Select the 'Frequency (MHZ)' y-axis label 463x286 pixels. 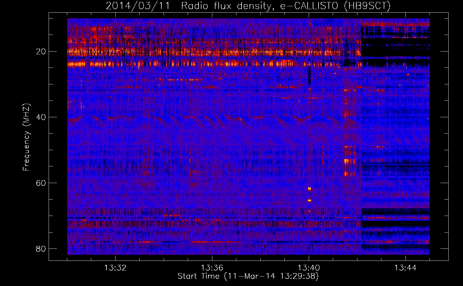26,137
